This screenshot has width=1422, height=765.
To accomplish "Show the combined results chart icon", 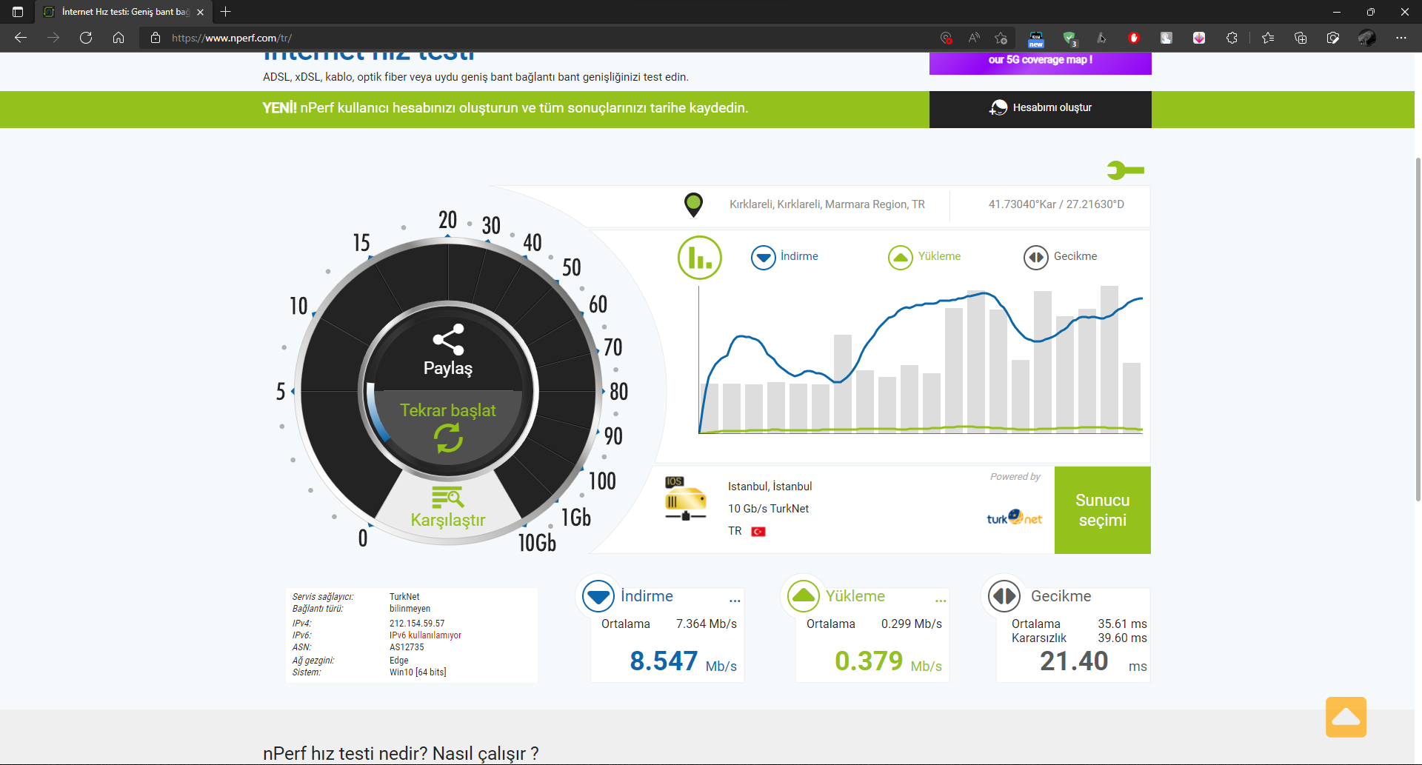I will 699,258.
